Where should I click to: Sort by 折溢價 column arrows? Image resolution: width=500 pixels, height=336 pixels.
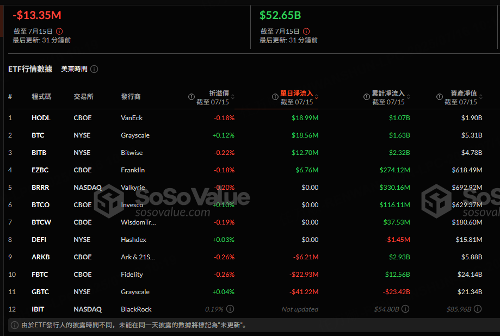[x=233, y=97]
